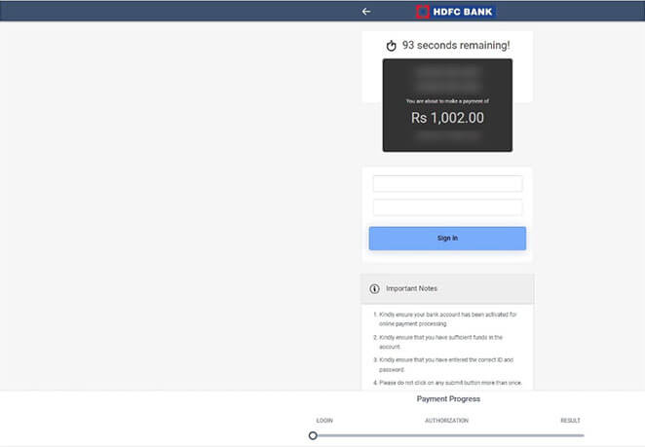Screen dimensions: 645x447
Task: Click the red square HDFC emblem
Action: click(423, 12)
